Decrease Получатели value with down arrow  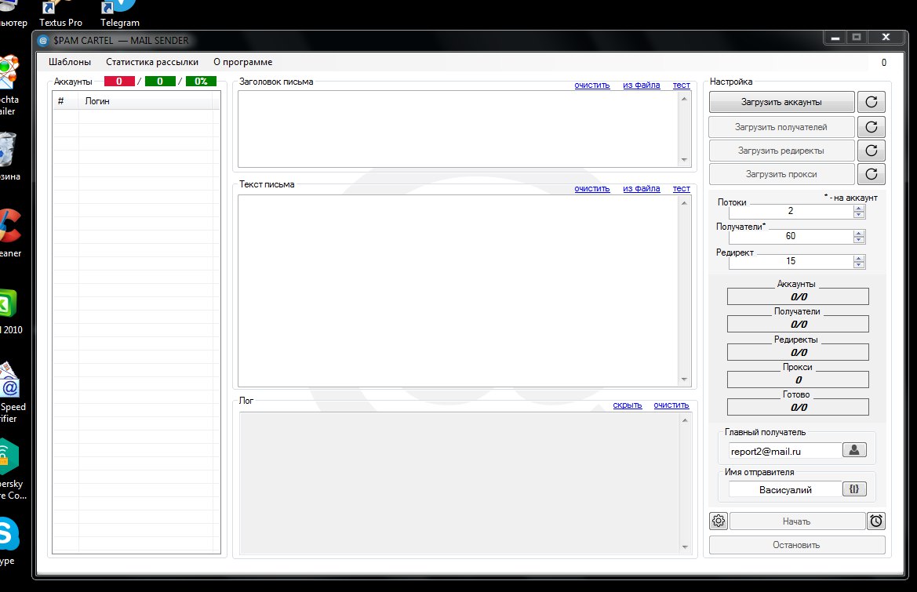coord(858,240)
